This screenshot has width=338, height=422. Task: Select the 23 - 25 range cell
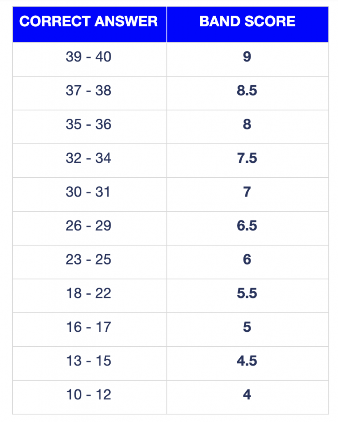tap(89, 262)
